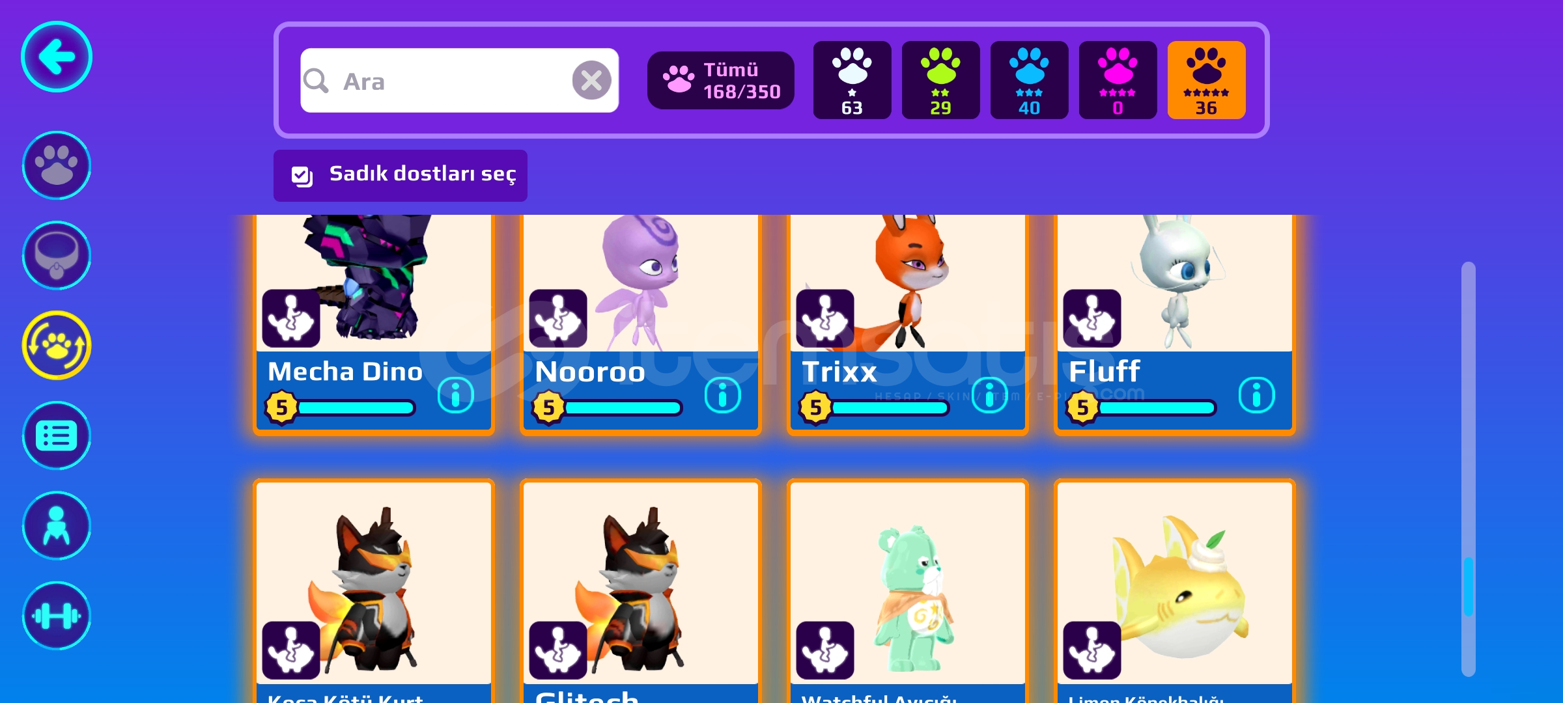
Task: Open the paw pets sidebar section
Action: 57,165
